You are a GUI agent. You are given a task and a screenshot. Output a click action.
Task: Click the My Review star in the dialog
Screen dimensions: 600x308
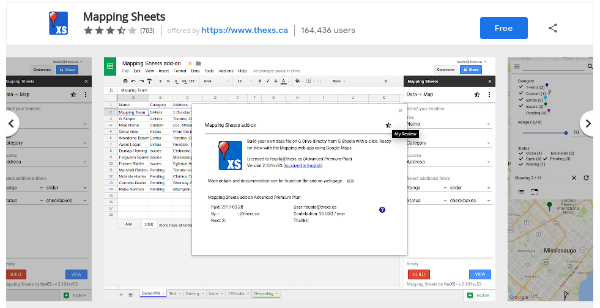click(x=388, y=125)
